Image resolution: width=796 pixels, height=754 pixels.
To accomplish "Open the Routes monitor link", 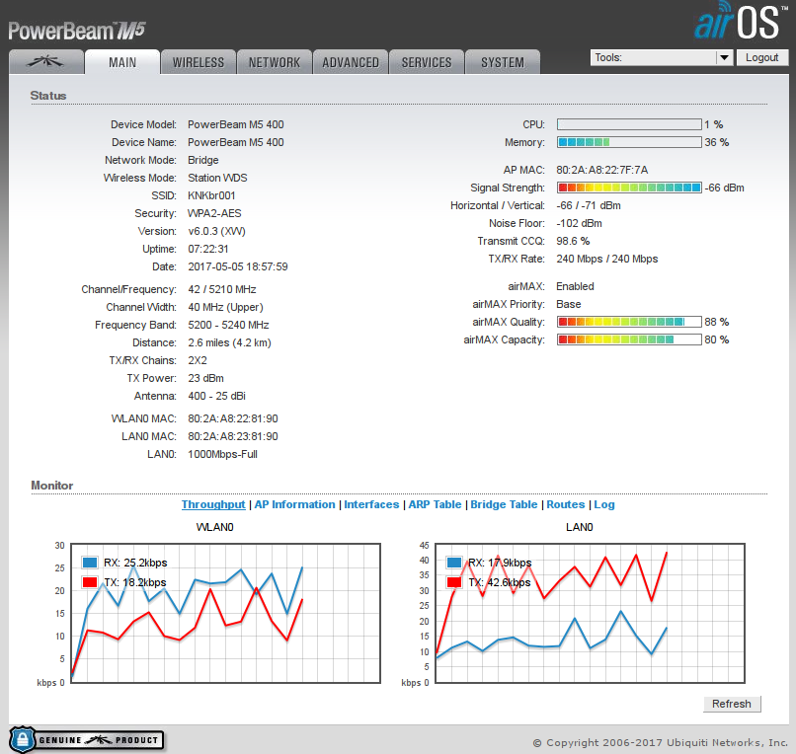I will coord(566,504).
